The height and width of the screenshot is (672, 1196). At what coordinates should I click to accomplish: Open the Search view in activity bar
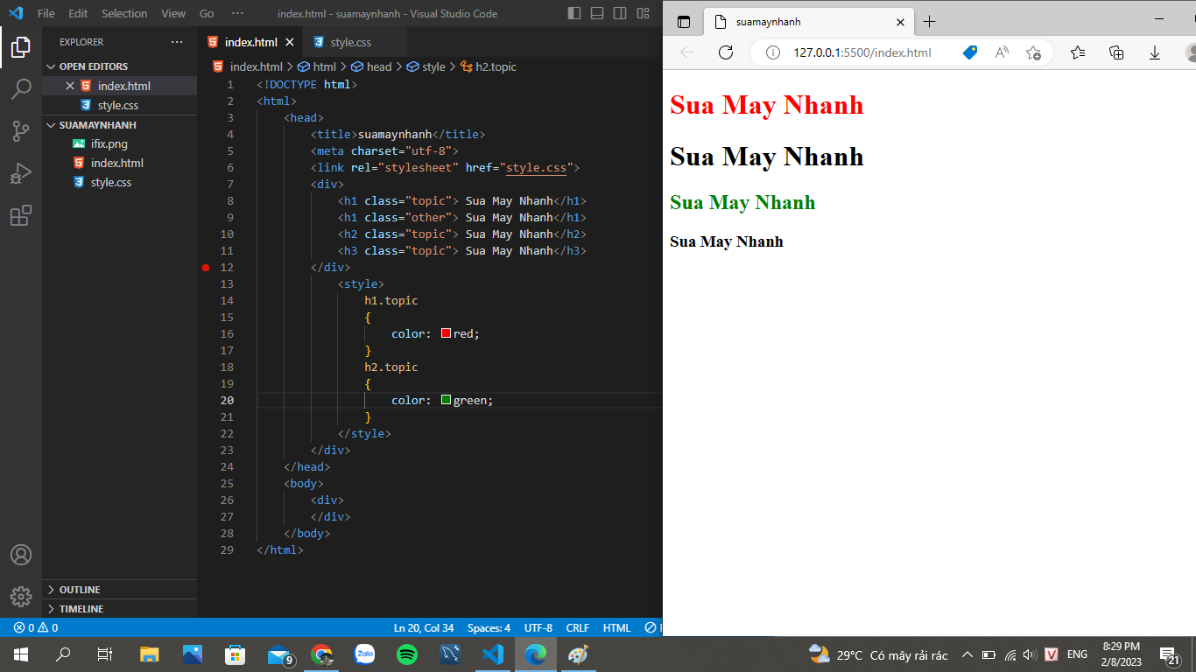tap(21, 89)
